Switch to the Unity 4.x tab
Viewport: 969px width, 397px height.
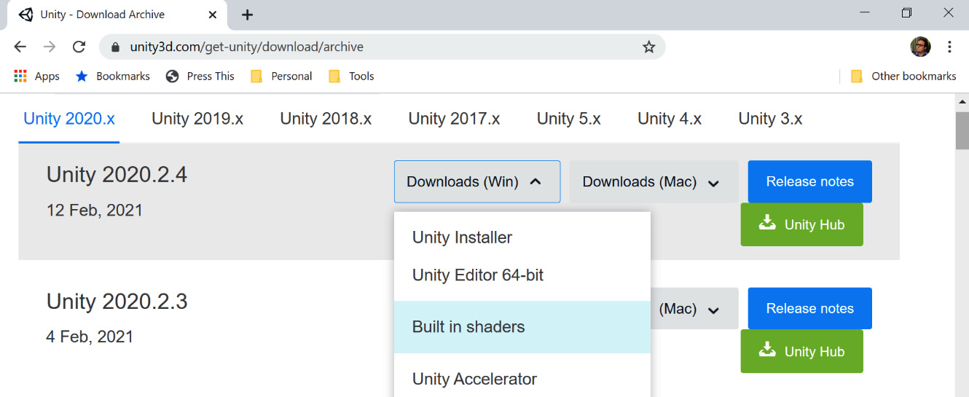pyautogui.click(x=670, y=119)
